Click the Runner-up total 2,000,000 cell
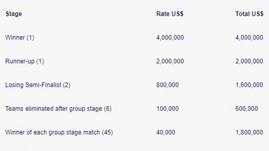Image resolution: width=269 pixels, height=151 pixels. [x=249, y=61]
